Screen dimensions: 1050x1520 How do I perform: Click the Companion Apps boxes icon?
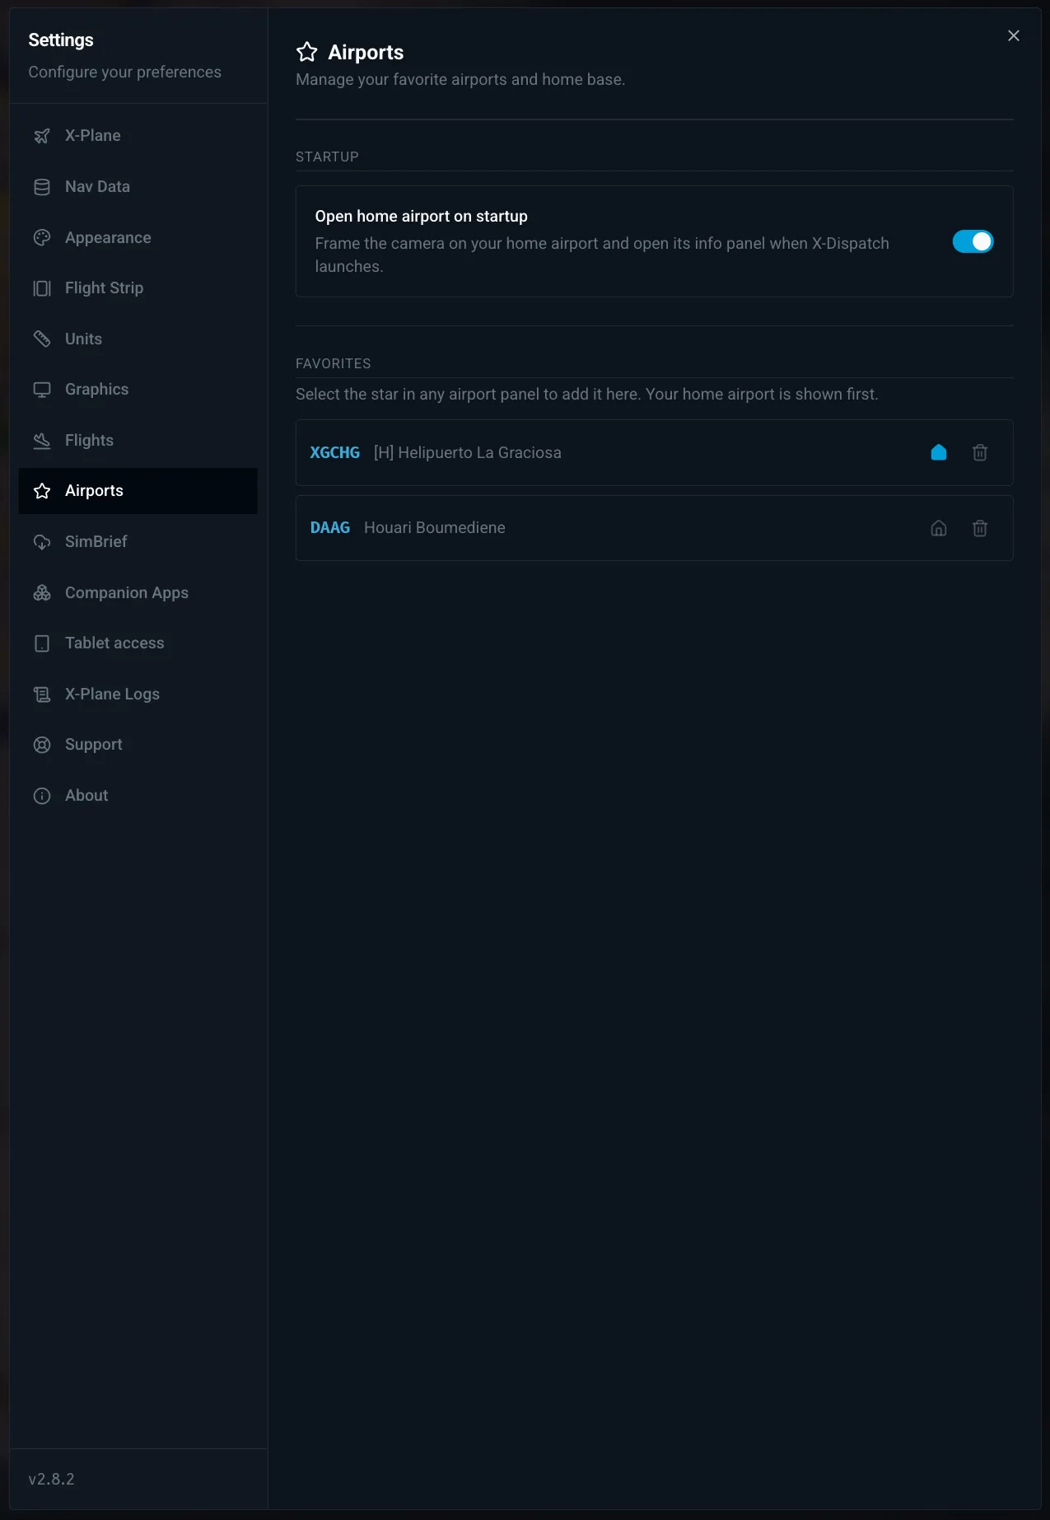pos(42,593)
